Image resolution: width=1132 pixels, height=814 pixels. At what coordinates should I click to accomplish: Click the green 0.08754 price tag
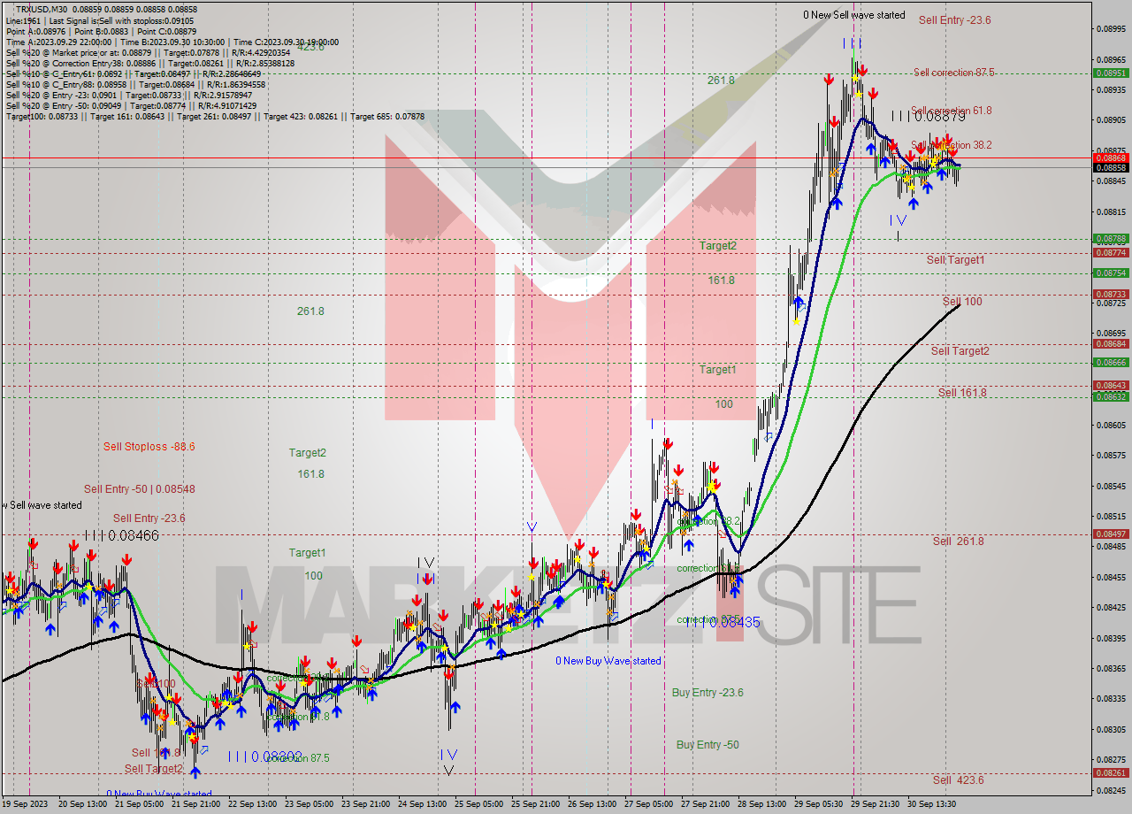click(1111, 273)
